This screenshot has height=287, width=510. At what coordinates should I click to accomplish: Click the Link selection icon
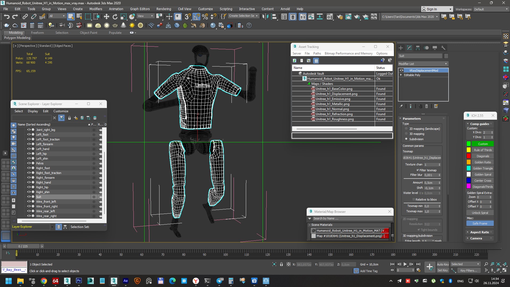click(25, 17)
